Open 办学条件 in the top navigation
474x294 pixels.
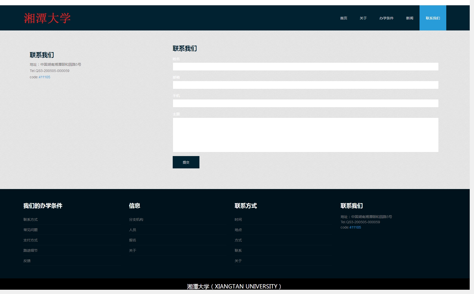pos(386,18)
